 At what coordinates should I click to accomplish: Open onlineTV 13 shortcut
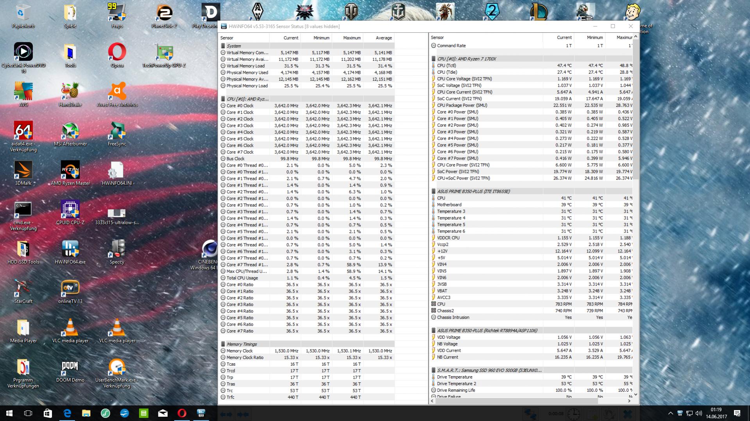pyautogui.click(x=70, y=292)
